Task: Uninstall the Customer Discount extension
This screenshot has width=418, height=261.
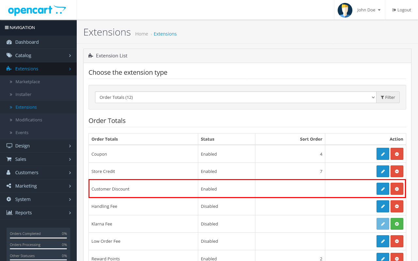Action: pos(397,189)
